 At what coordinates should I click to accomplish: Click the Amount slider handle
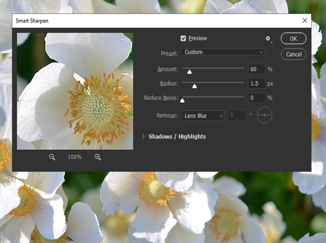189,72
